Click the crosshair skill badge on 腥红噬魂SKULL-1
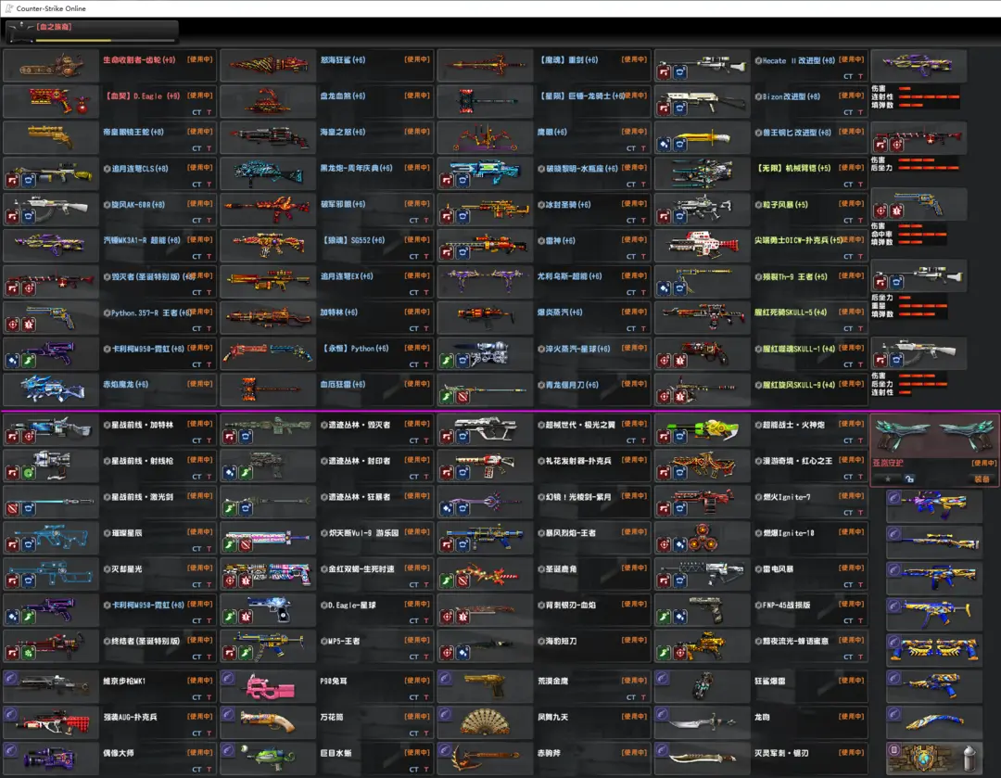Screen dimensions: 1001x778 click(664, 361)
